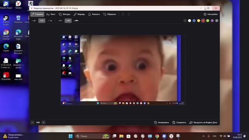Pick the thick line thickness
Image resolution: width=249 pixels, height=140 pixels.
click(76, 21)
